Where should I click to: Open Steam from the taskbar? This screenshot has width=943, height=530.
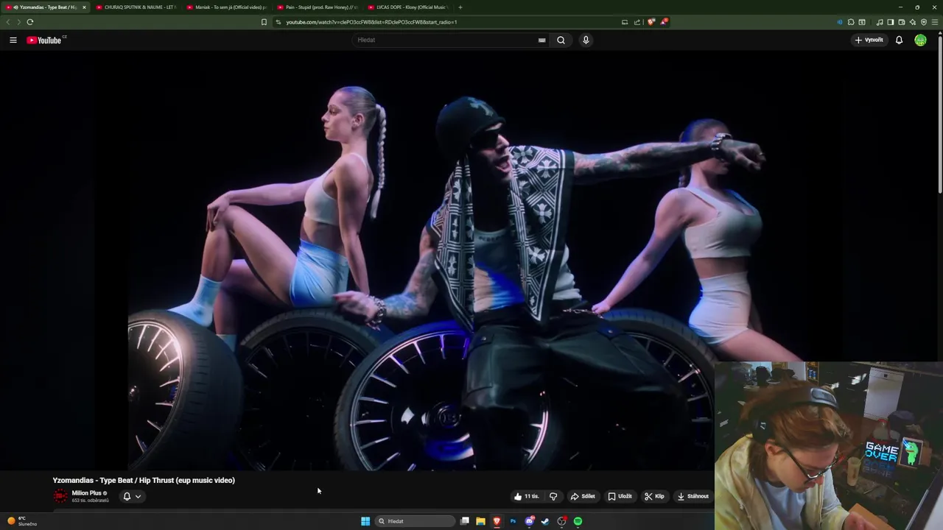545,521
